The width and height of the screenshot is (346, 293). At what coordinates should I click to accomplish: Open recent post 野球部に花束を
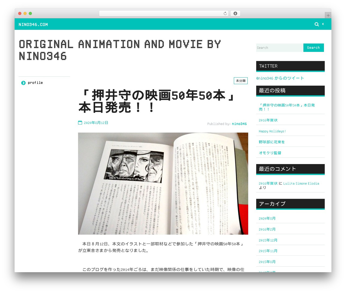pos(272,142)
